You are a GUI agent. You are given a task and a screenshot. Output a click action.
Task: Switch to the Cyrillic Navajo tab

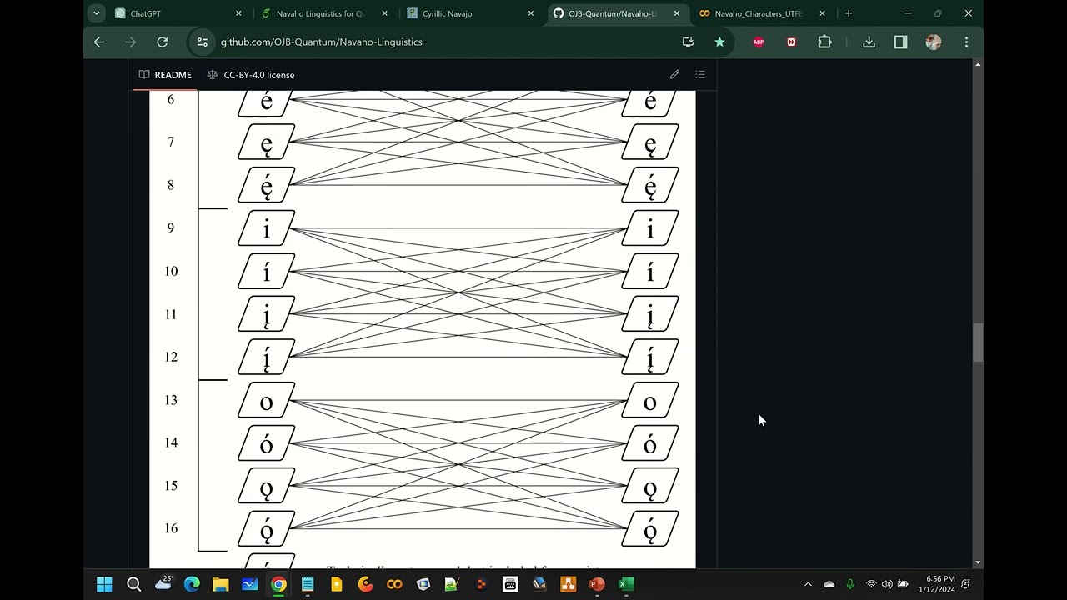click(470, 13)
